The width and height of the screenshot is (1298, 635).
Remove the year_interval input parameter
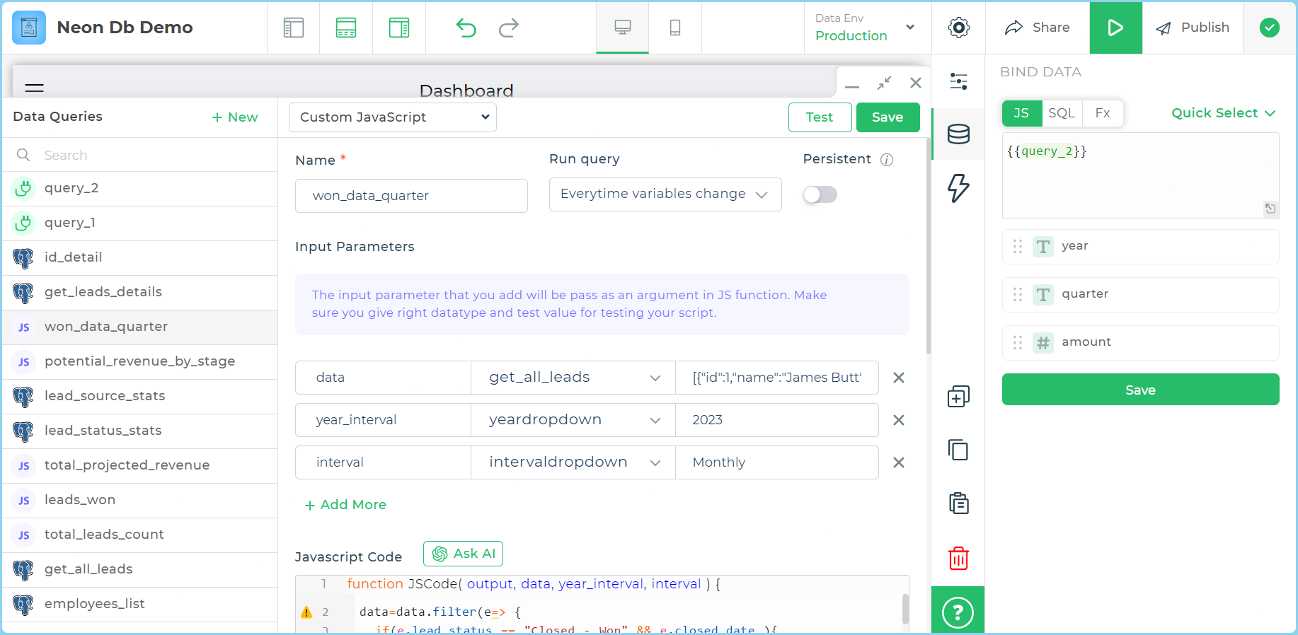[898, 420]
